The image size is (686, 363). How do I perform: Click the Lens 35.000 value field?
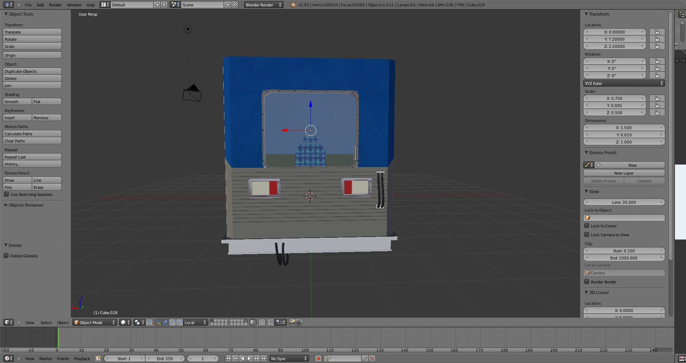624,202
